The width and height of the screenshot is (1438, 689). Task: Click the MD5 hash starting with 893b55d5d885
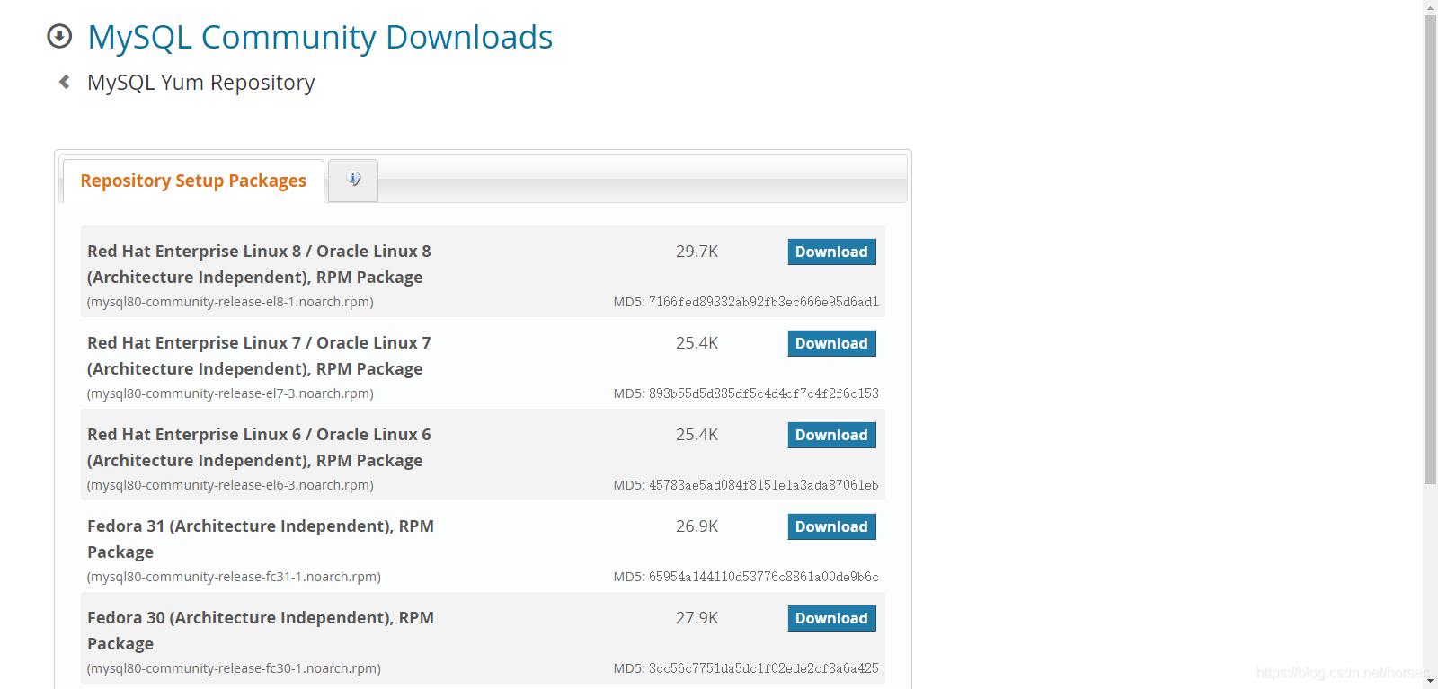point(764,393)
